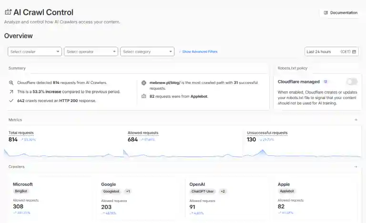This screenshot has height=223, width=366.
Task: Click Microsoft's 308 allowed requests value
Action: click(x=18, y=206)
